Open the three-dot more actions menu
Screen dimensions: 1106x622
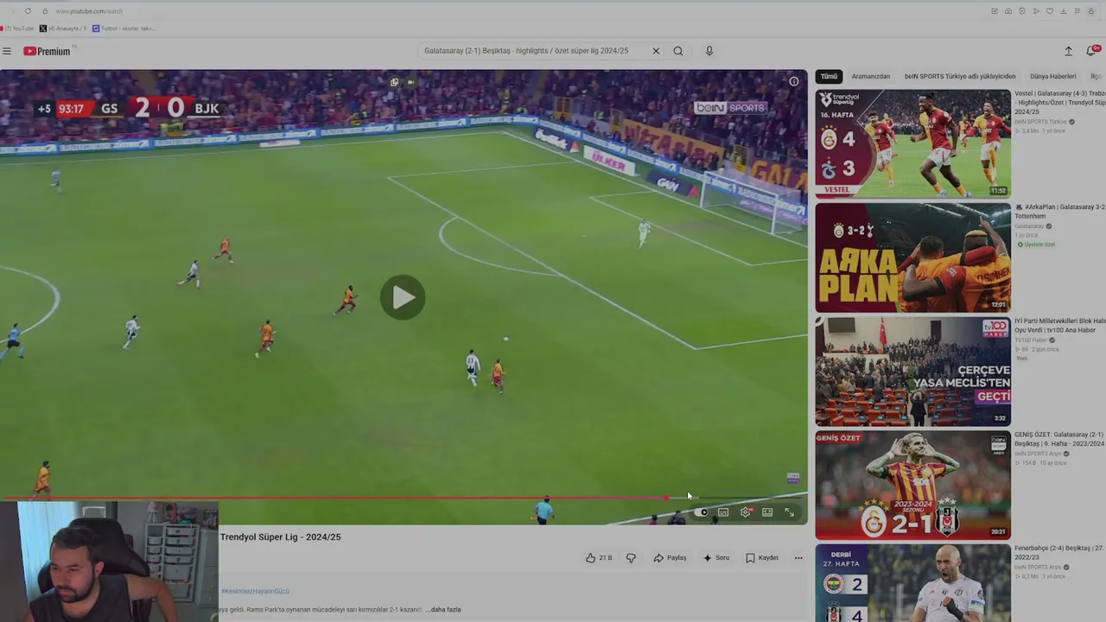(x=798, y=558)
